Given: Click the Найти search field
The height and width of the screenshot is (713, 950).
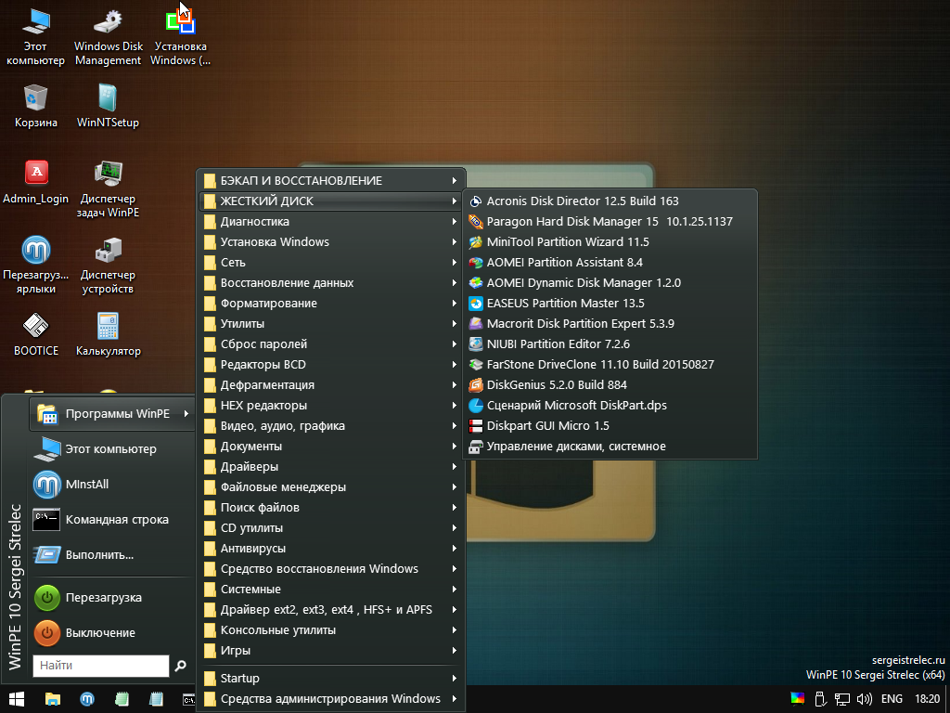Looking at the screenshot, I should 100,666.
